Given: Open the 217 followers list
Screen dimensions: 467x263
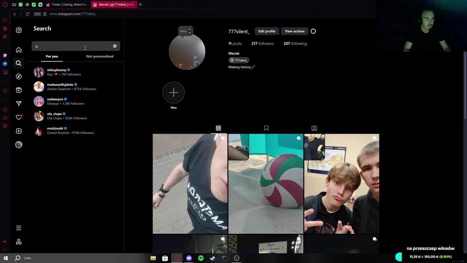Looking at the screenshot, I should 262,43.
